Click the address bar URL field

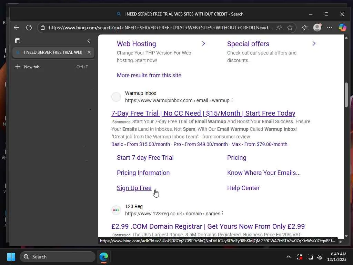pos(160,28)
